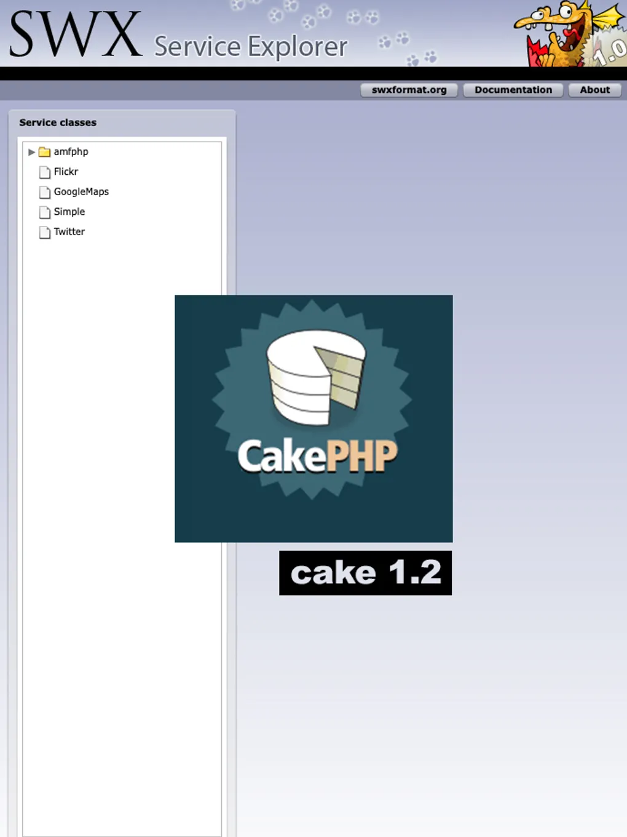Click the Service classes panel header

click(58, 122)
